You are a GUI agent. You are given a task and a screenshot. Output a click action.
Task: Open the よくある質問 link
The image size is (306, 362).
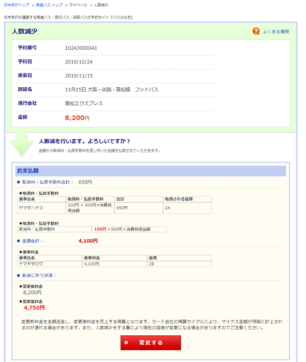click(275, 32)
